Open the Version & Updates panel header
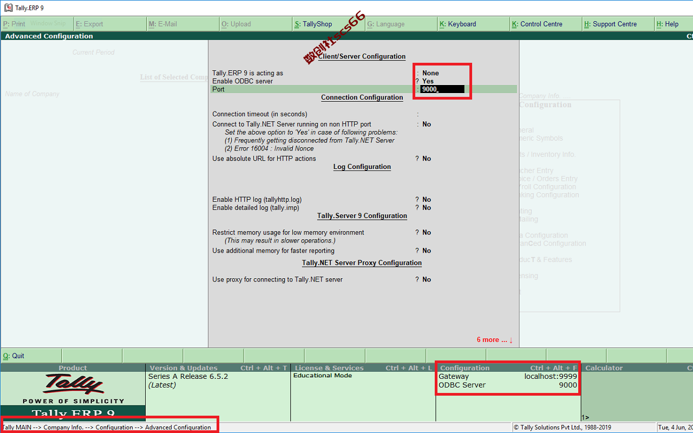The width and height of the screenshot is (693, 433). click(218, 368)
